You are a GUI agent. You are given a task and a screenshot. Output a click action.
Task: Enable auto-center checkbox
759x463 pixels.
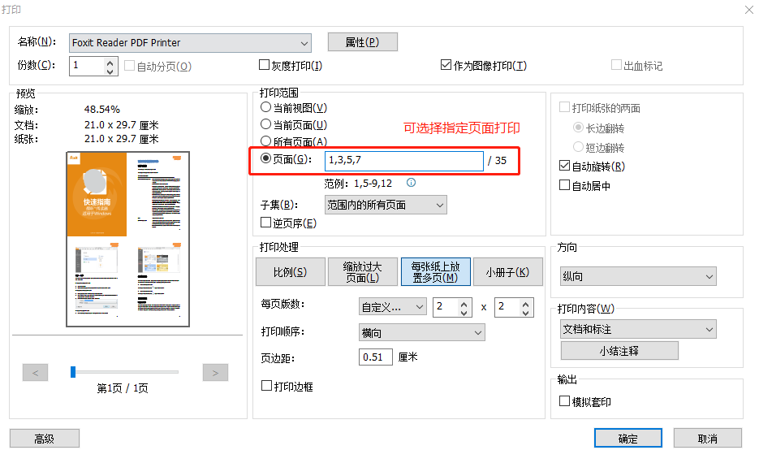tap(564, 185)
